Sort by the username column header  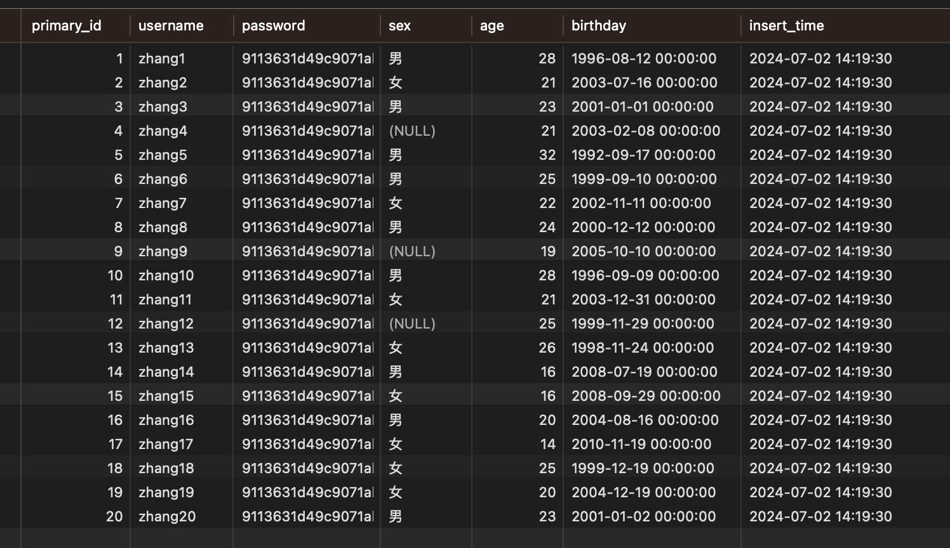click(x=171, y=26)
